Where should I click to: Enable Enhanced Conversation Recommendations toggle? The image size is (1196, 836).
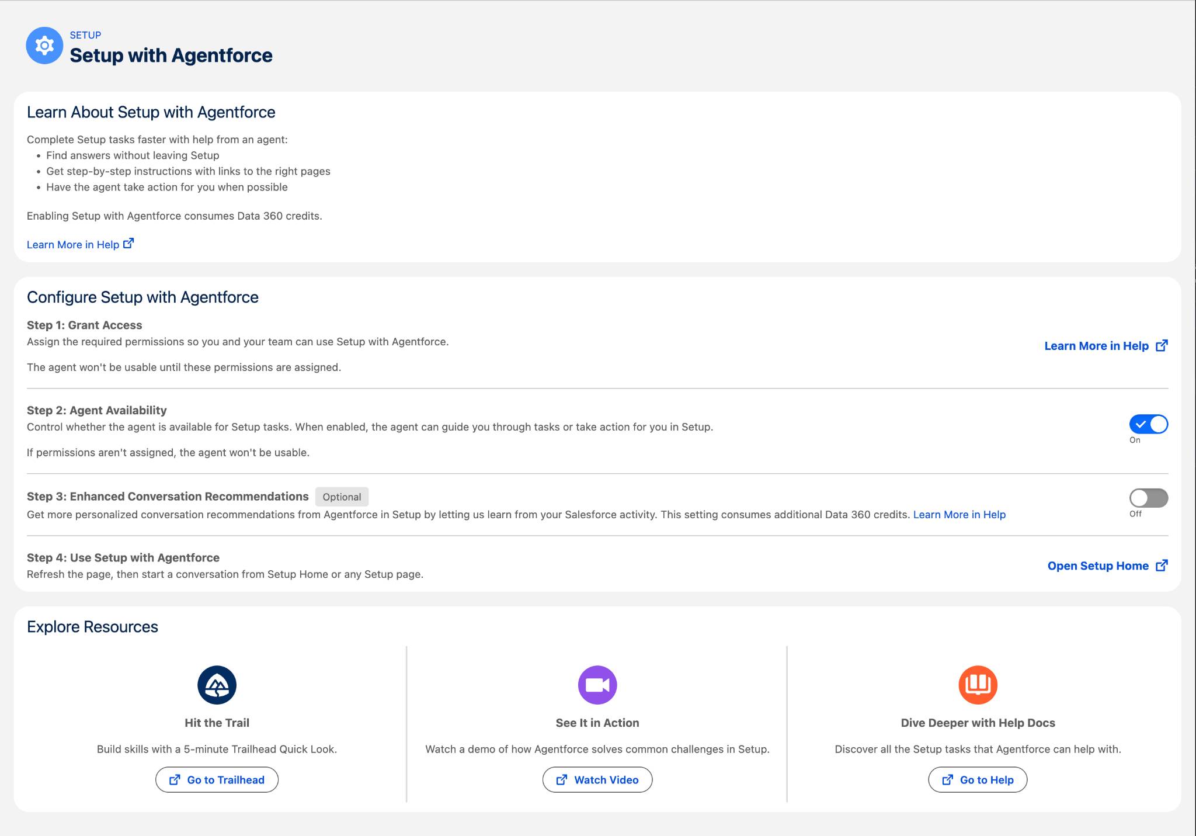[1149, 498]
